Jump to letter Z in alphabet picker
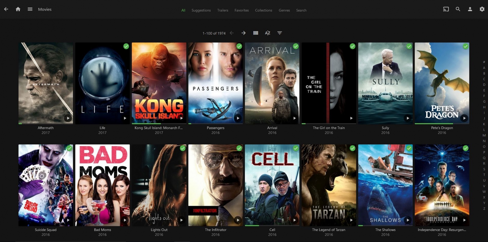This screenshot has width=488, height=242. point(484,209)
